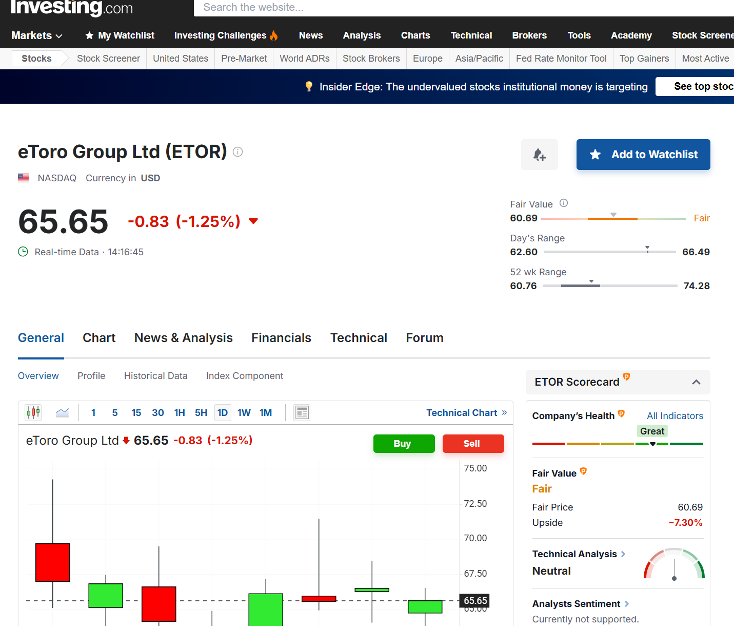This screenshot has height=626, width=734.
Task: Select the 5 minute chart interval
Action: click(x=115, y=413)
